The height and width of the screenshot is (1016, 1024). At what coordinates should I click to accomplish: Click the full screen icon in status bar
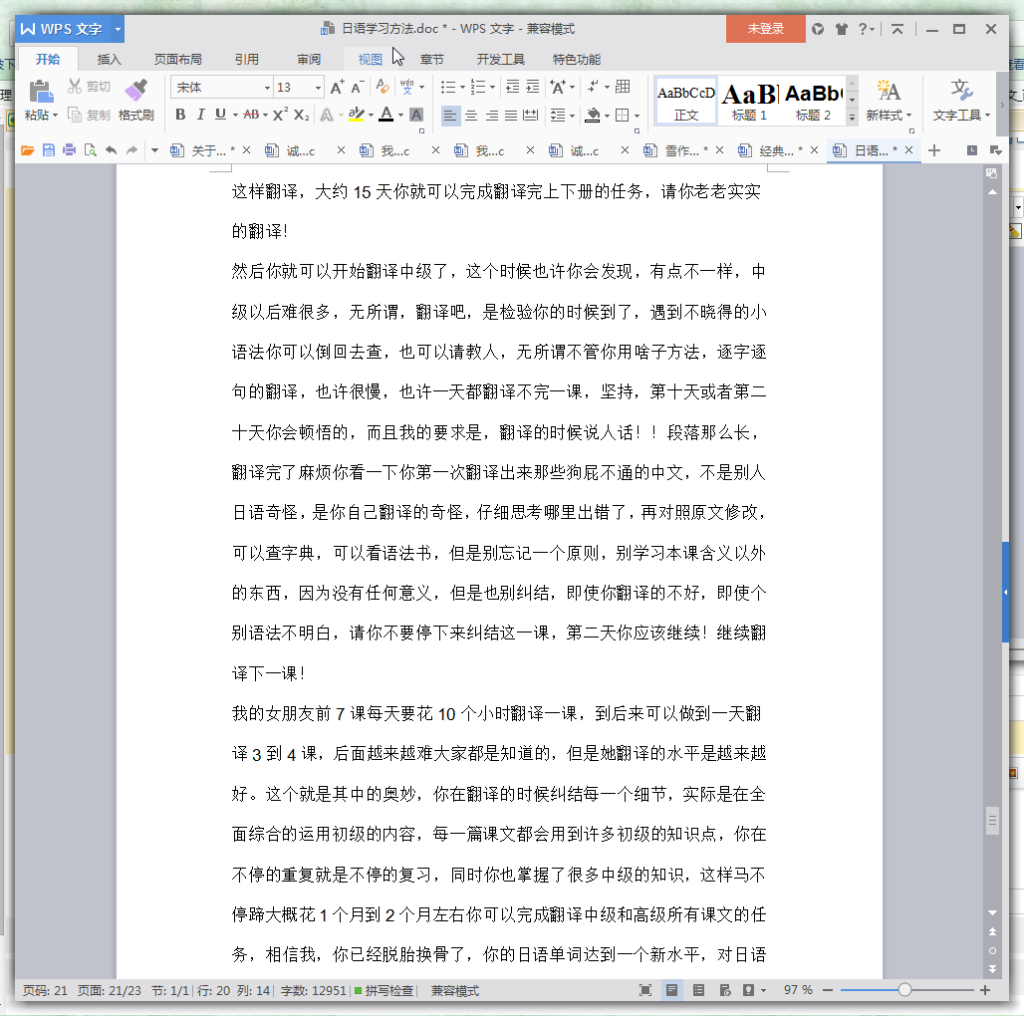click(645, 990)
